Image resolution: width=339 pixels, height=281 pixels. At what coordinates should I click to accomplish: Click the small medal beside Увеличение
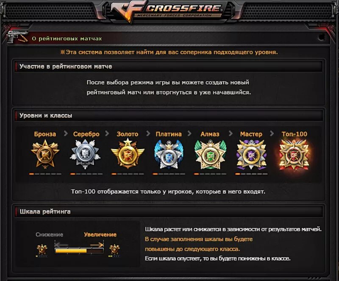point(114,249)
